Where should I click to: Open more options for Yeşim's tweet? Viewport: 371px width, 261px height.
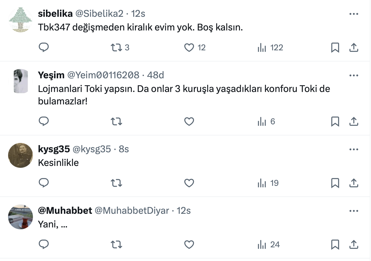tap(354, 76)
